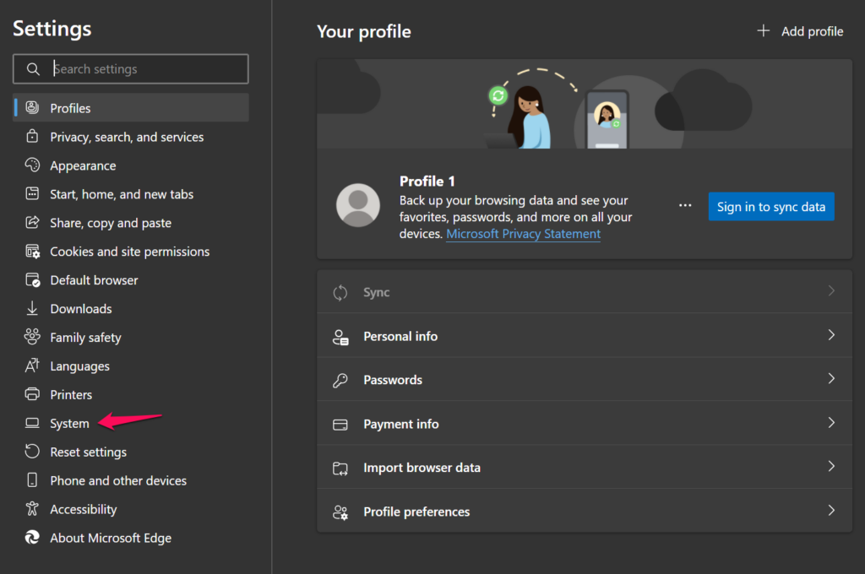
Task: Open Languages settings
Action: [x=131, y=366]
